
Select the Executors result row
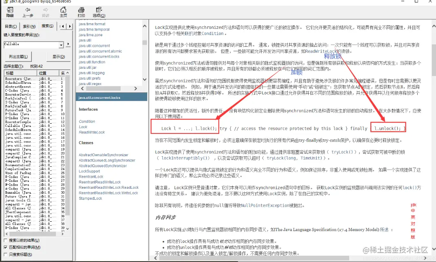click(35, 79)
